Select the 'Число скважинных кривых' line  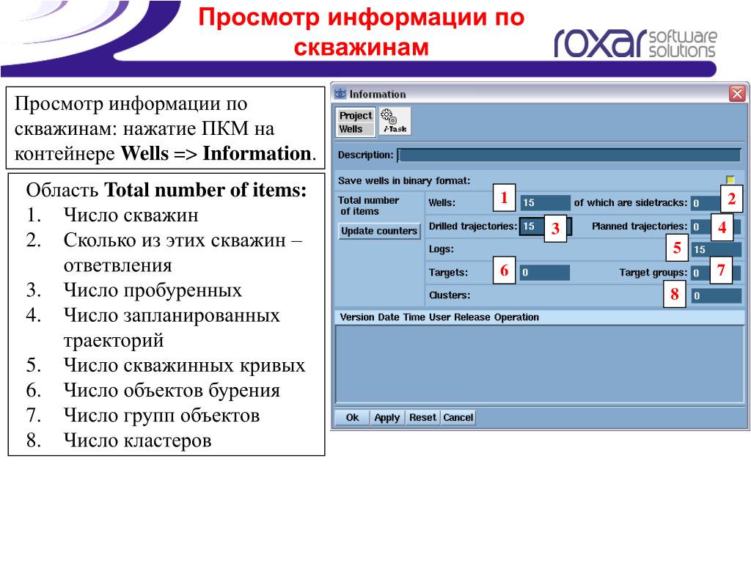click(184, 365)
